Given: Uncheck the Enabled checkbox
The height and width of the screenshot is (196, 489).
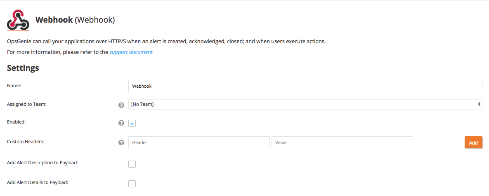Looking at the screenshot, I should pos(132,124).
